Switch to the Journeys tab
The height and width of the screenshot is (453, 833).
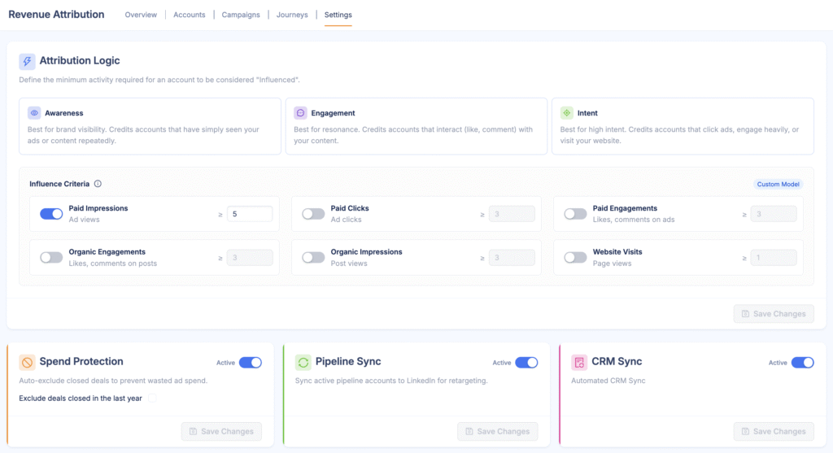(292, 15)
